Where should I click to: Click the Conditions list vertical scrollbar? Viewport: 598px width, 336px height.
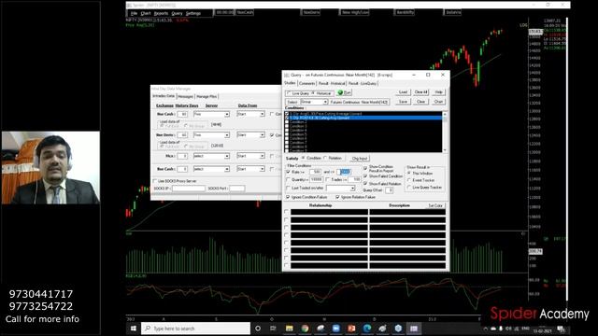(x=445, y=132)
